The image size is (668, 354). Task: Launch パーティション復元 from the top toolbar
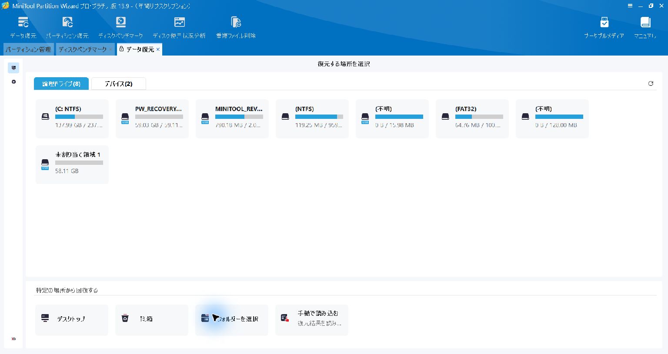[67, 27]
